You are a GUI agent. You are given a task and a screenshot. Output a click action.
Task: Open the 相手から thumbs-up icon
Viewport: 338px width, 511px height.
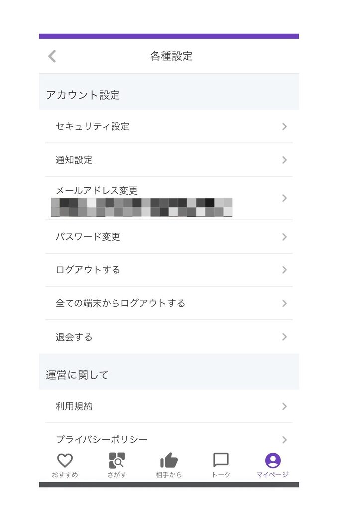[169, 460]
